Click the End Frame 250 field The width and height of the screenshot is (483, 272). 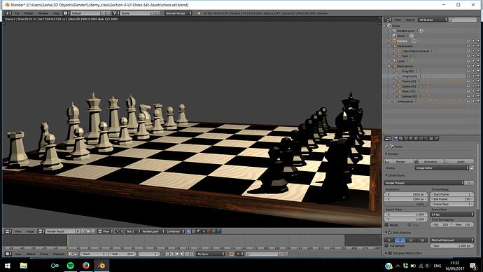(452, 199)
